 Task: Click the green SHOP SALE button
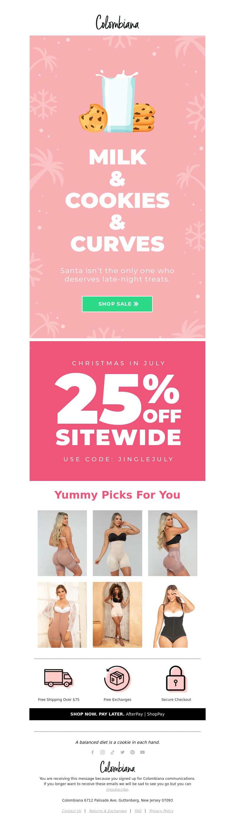point(117,304)
